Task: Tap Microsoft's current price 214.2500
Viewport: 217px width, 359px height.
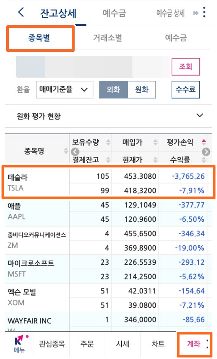Action: click(140, 277)
